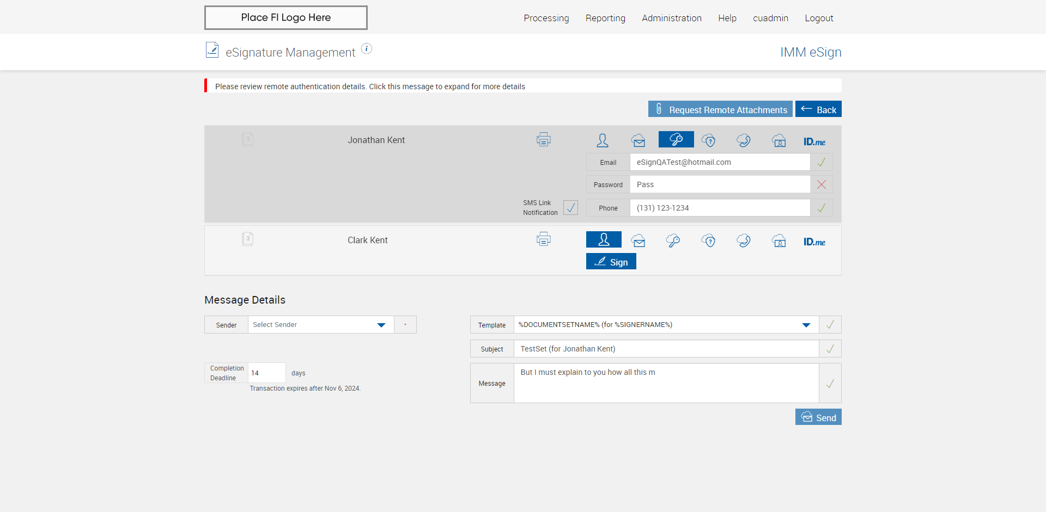Pick phone call authentication for Clark Kent
The height and width of the screenshot is (512, 1046).
[x=744, y=240]
